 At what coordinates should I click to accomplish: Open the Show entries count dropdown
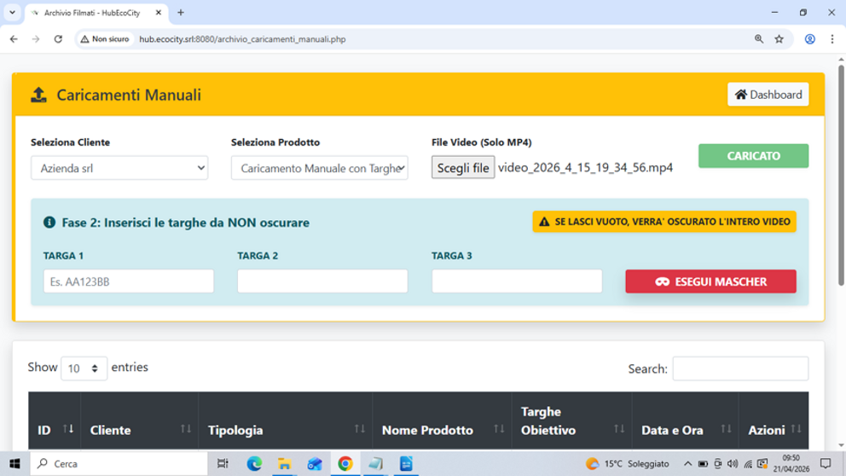coord(84,368)
